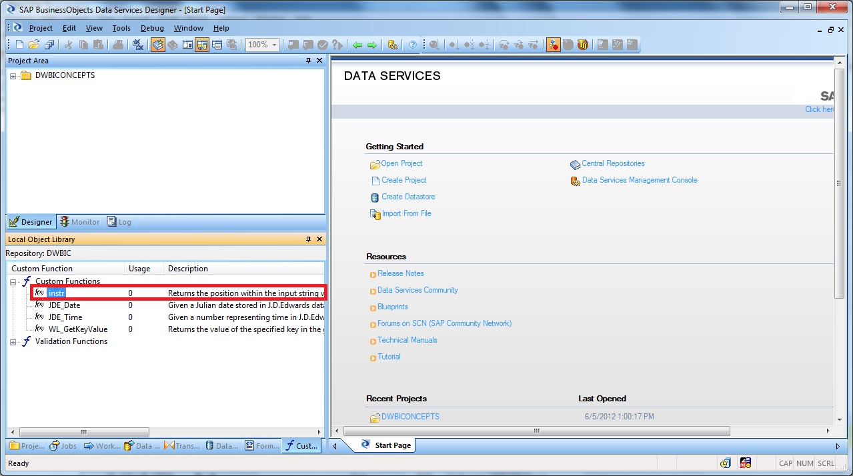Open the Blueprints link
Viewport: 853px width, 476px height.
click(x=393, y=307)
